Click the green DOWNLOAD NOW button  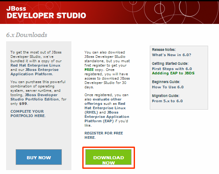pos(108,157)
